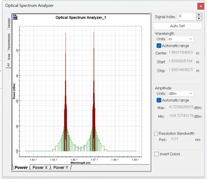Click the Wavelength (m) axis label
The height and width of the screenshot is (179, 207).
tap(80, 163)
